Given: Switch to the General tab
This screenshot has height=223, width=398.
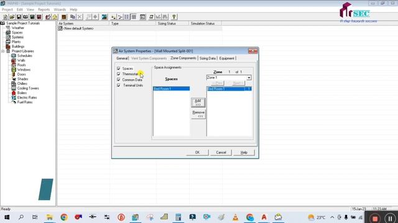Looking at the screenshot, I should 122,58.
